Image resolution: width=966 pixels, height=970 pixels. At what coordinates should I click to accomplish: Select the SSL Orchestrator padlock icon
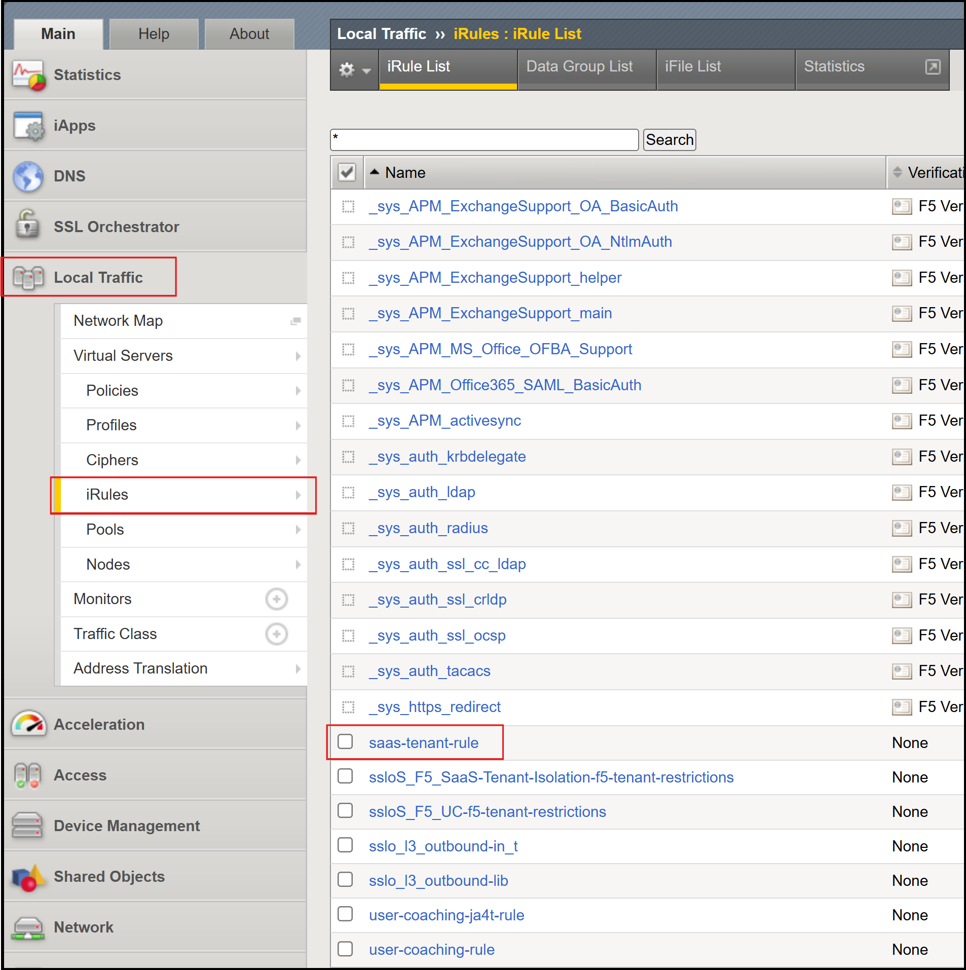(27, 224)
